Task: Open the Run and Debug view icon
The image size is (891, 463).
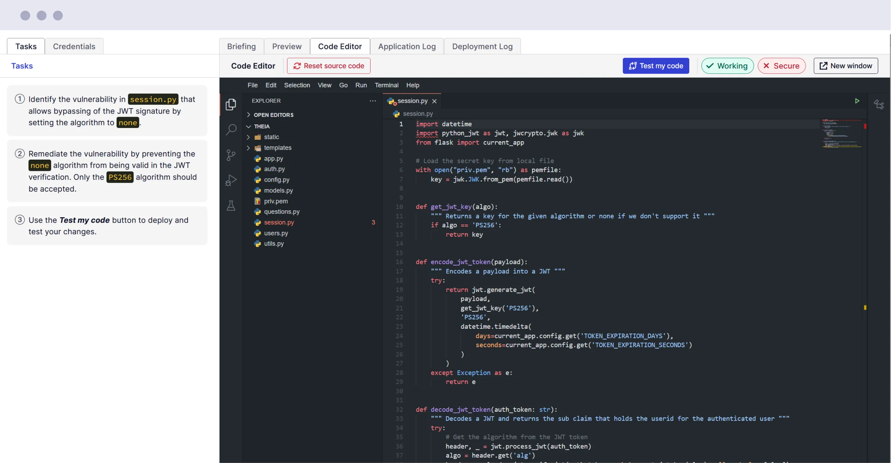Action: coord(231,180)
